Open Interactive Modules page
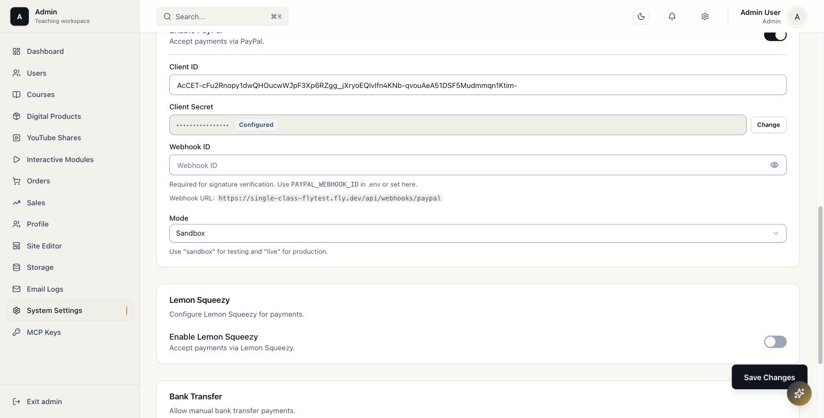This screenshot has width=824, height=418. point(69,159)
